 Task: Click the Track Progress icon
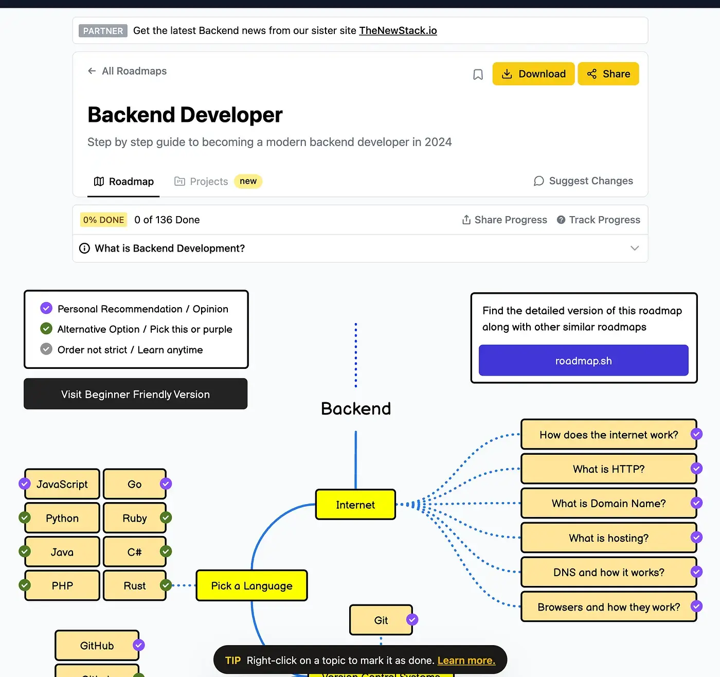coord(560,219)
